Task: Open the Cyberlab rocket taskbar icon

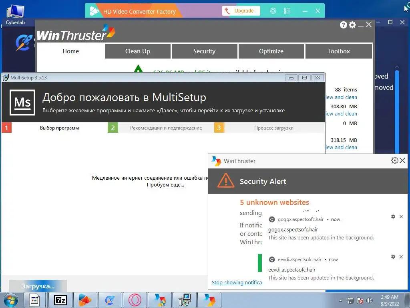Action: point(110,300)
